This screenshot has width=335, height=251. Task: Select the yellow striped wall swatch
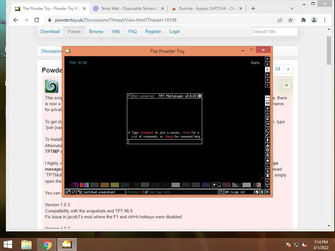click(115, 185)
